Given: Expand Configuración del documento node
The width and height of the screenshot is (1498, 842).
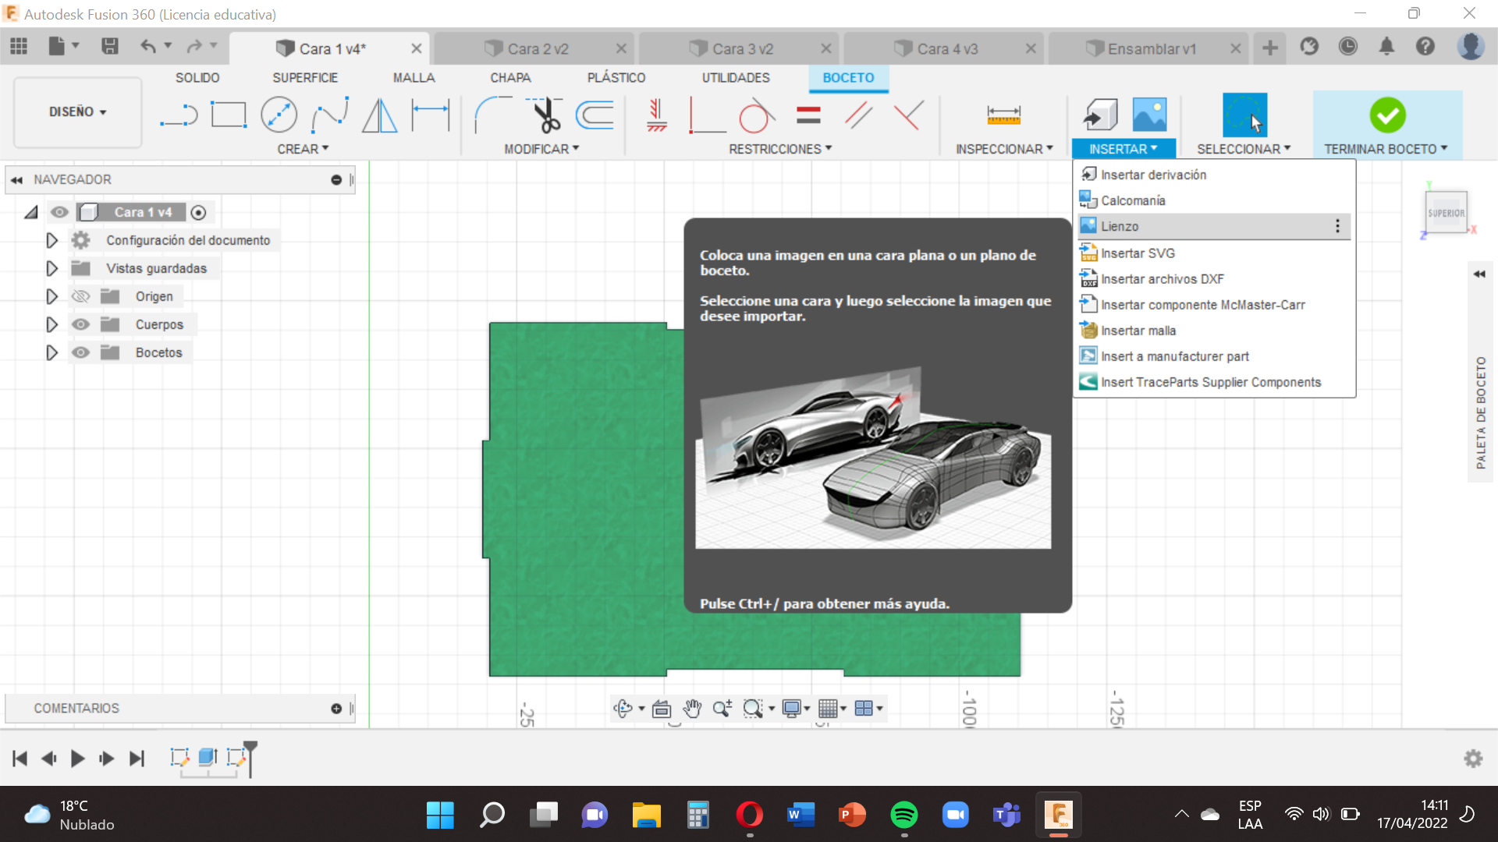Looking at the screenshot, I should point(51,240).
